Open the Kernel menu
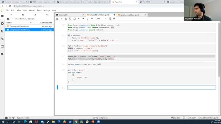Image resolution: width=221 pixels, height=124 pixels. (32, 10)
